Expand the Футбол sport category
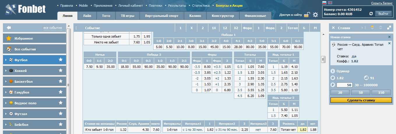Image resolution: width=396 pixels, height=134 pixels. 6,60
